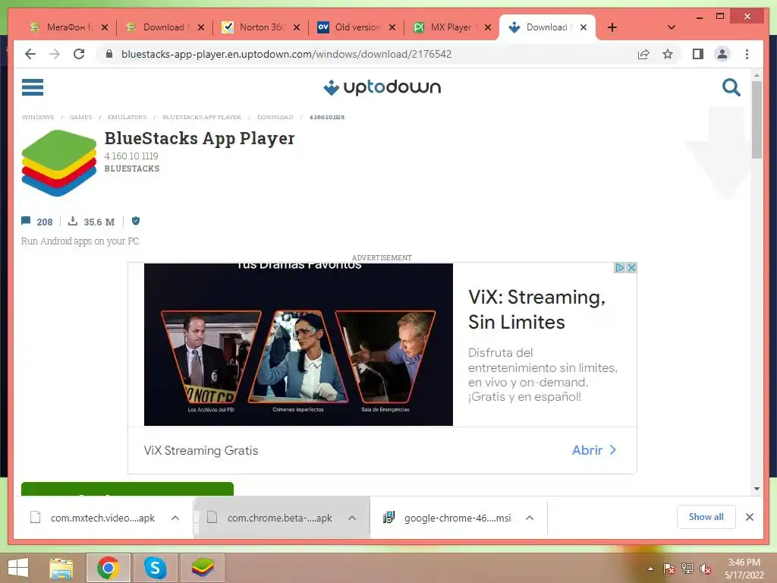Bookmark this page with the star
This screenshot has width=777, height=583.
pos(668,54)
